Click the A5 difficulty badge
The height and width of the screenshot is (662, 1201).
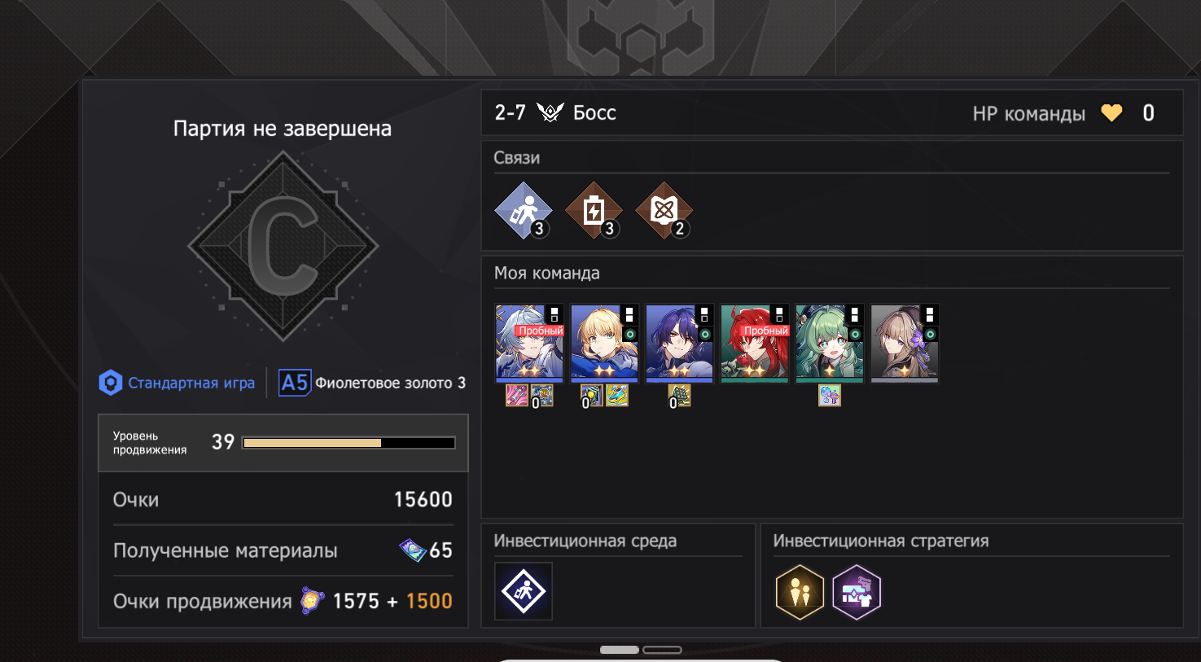(x=294, y=383)
